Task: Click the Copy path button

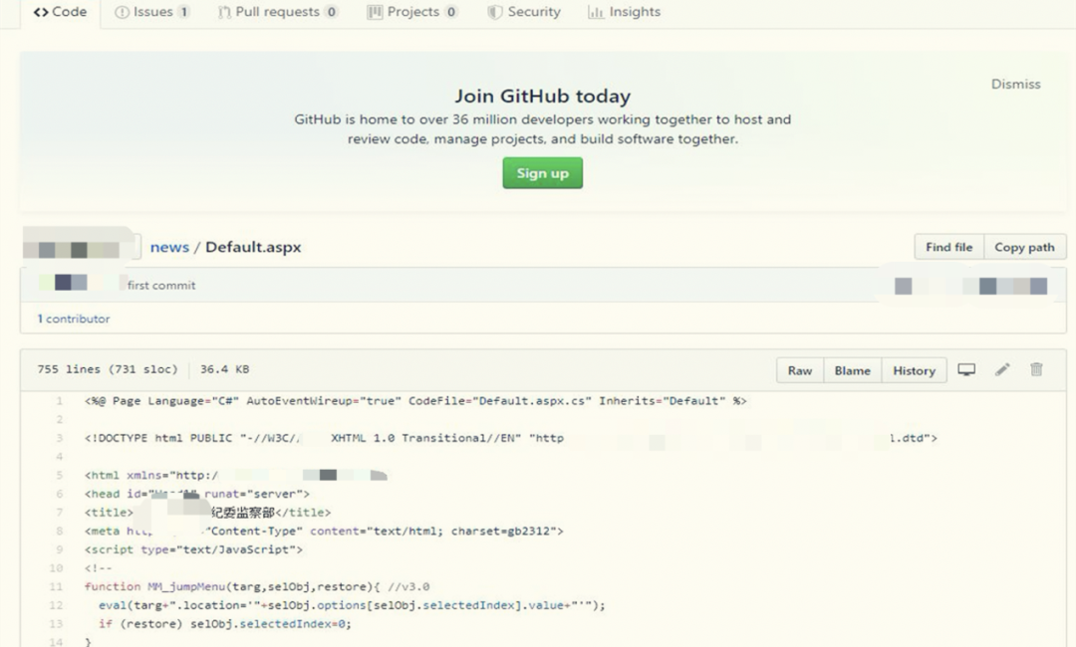Action: click(1024, 247)
